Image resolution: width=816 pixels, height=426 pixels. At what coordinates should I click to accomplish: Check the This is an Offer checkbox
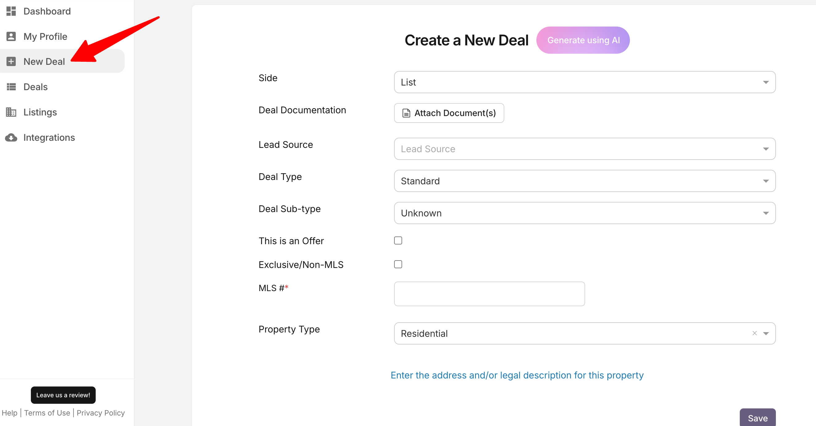pos(398,241)
